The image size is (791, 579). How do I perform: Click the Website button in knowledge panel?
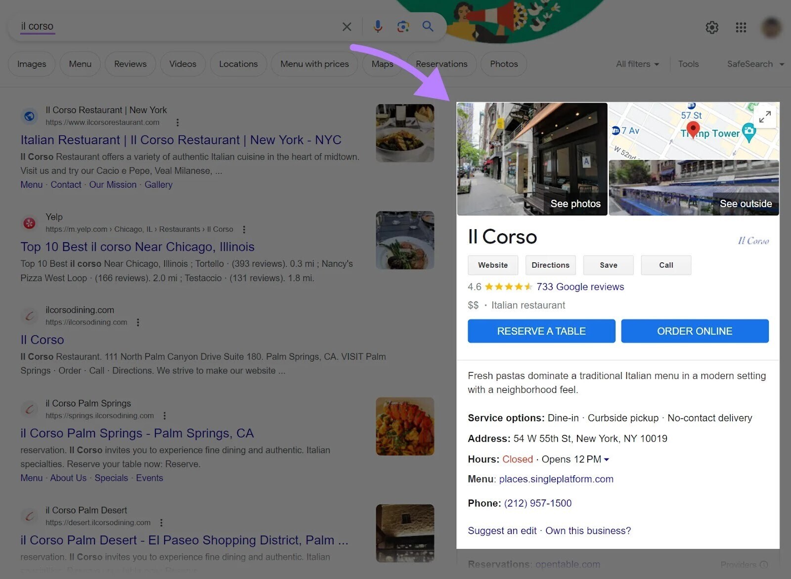click(x=493, y=265)
